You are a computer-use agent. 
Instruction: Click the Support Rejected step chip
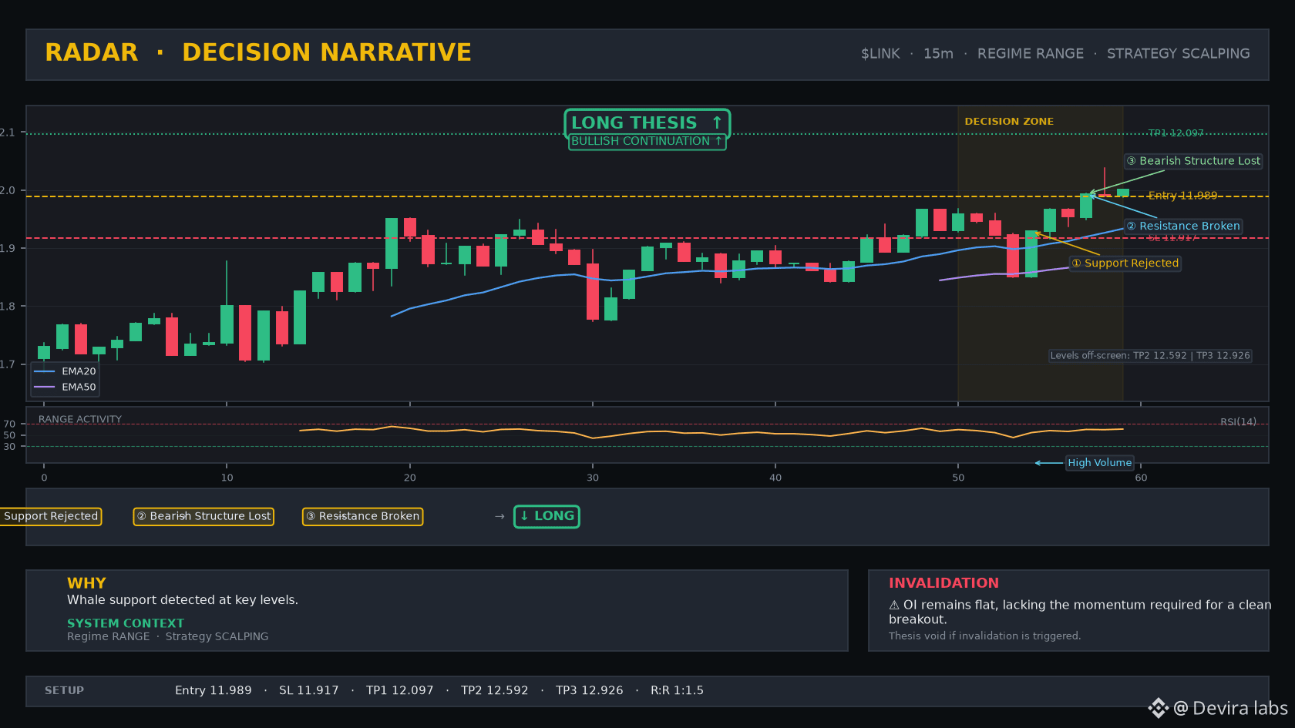51,516
